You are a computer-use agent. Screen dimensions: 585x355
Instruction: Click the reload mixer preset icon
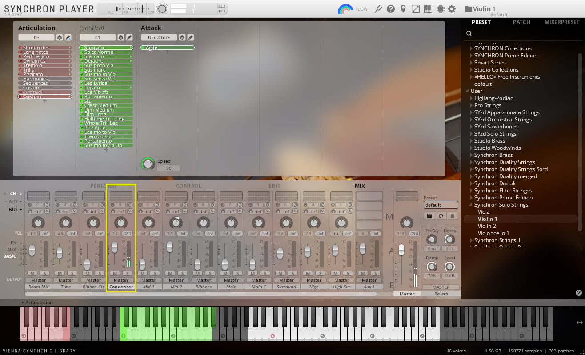(441, 215)
